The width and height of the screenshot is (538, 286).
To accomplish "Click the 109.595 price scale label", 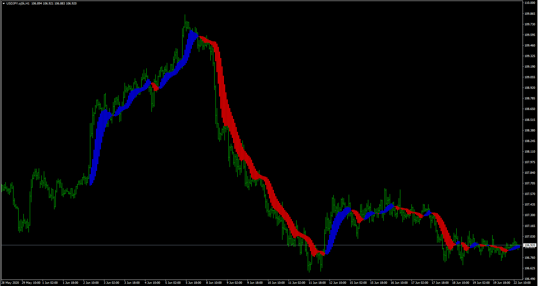I will 530,35.
